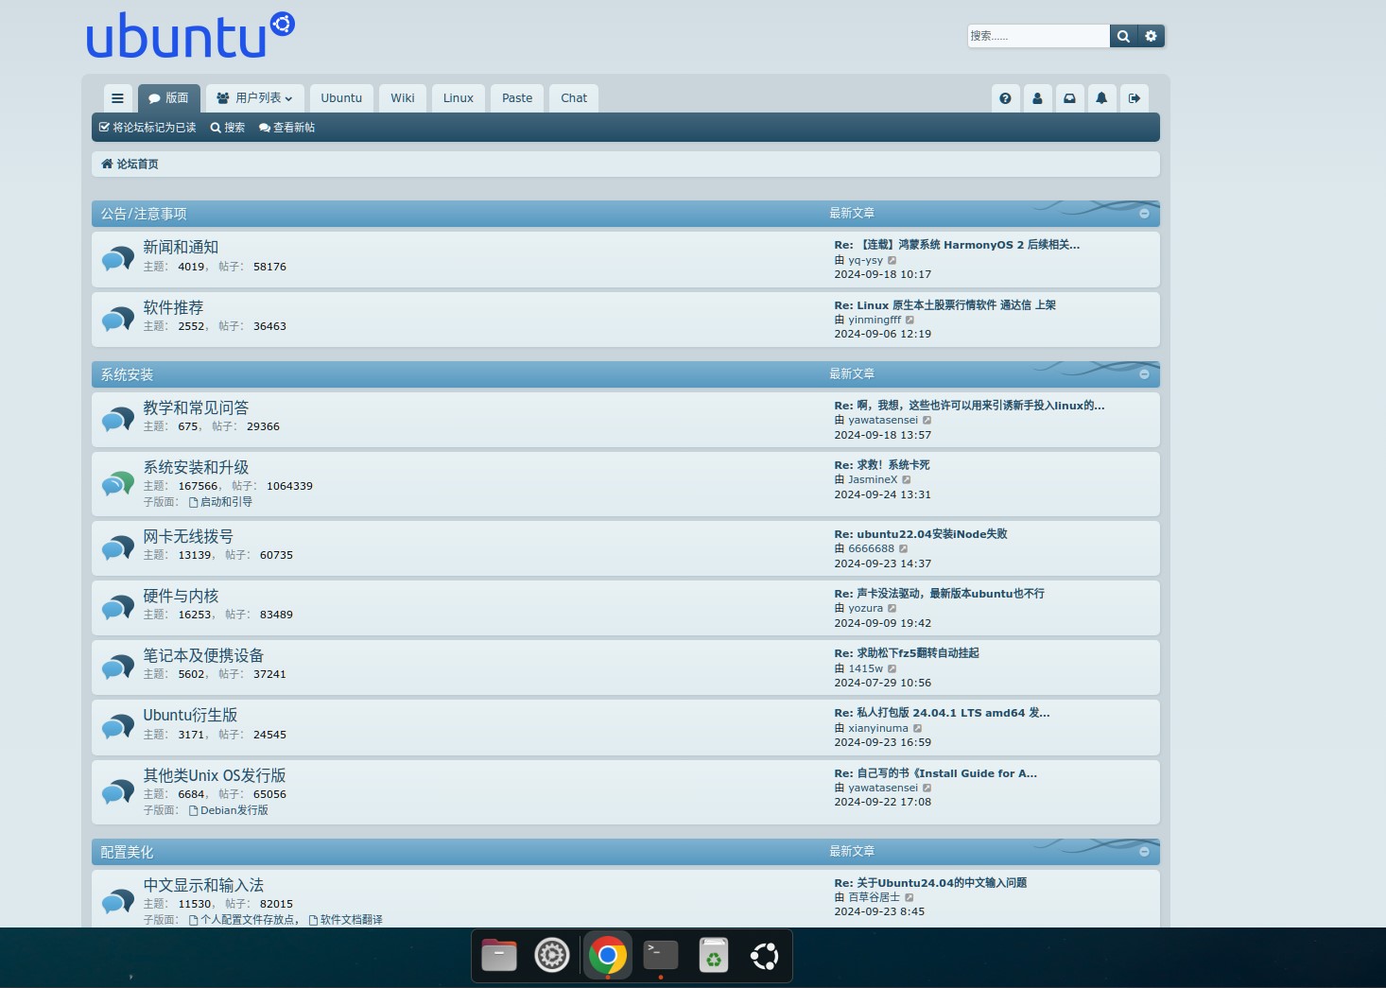The width and height of the screenshot is (1386, 988).
Task: Open Terminal from the dock
Action: click(x=661, y=956)
